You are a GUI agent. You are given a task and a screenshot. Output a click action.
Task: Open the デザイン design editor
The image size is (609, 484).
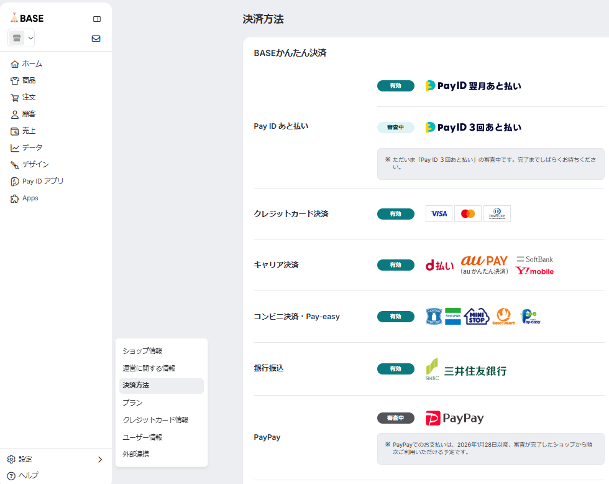34,164
